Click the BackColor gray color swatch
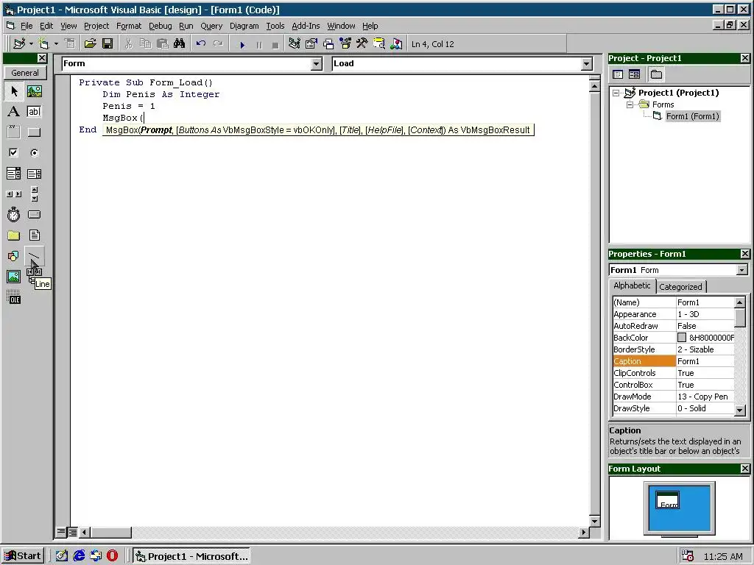 coord(682,338)
